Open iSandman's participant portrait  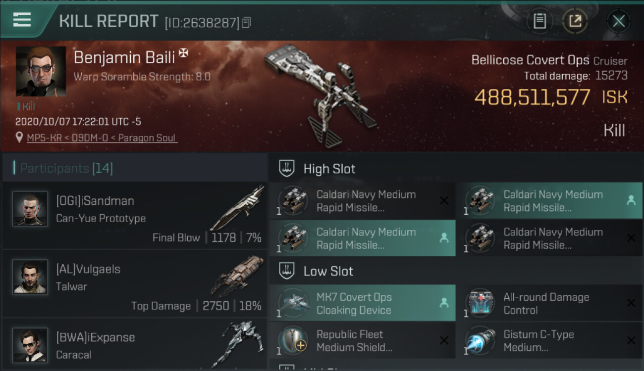pyautogui.click(x=30, y=209)
